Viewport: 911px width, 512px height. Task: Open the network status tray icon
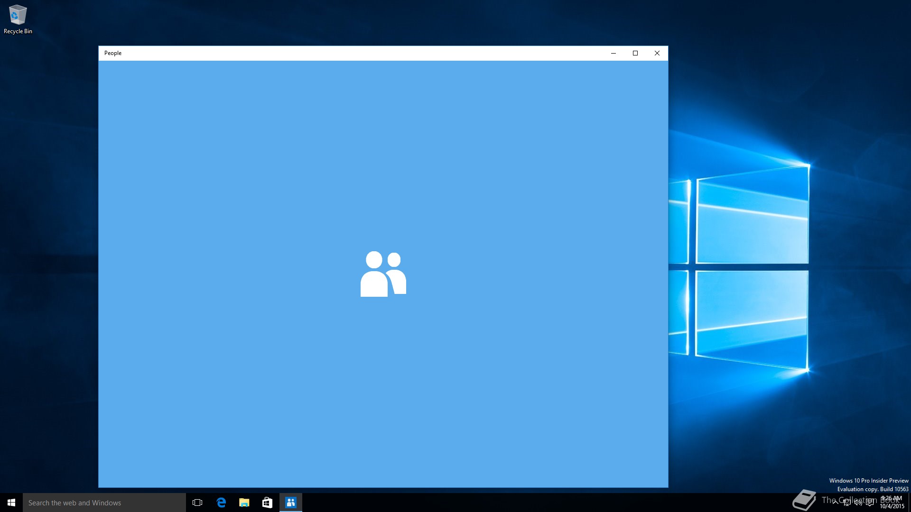click(x=847, y=503)
